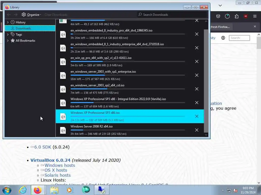The width and height of the screenshot is (261, 195).
Task: Cancel en_windows_embedded_8_industry_pro download
Action: [x=197, y=34]
